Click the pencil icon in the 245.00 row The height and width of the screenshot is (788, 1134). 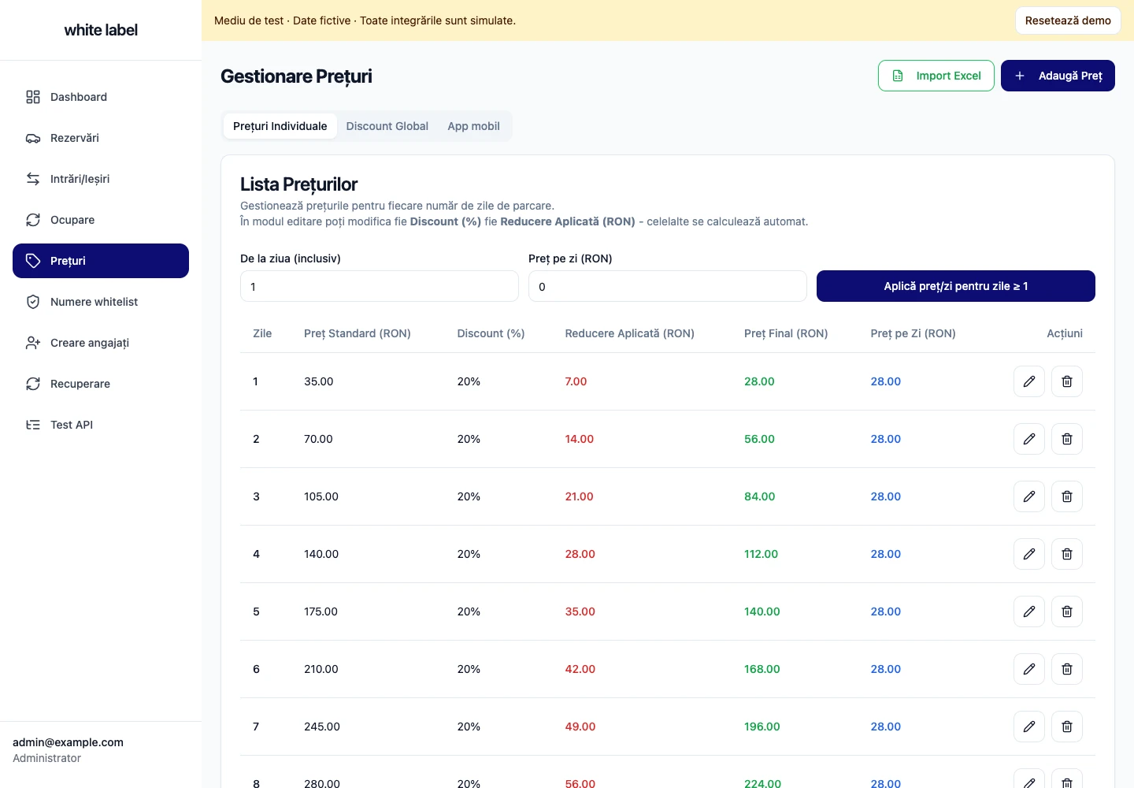1028,727
